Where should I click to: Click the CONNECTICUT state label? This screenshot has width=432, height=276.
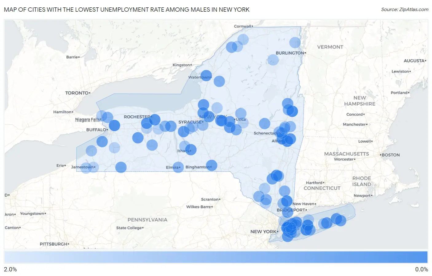pyautogui.click(x=322, y=188)
